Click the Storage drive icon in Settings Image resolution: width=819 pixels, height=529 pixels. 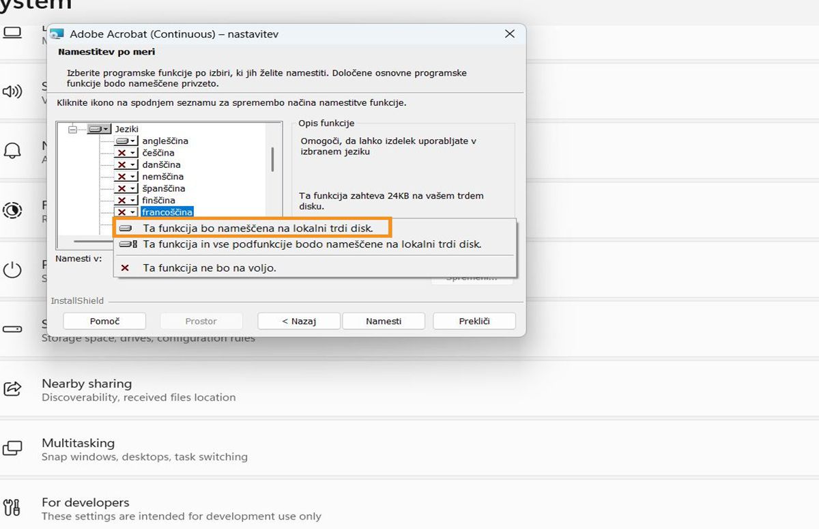(x=12, y=329)
